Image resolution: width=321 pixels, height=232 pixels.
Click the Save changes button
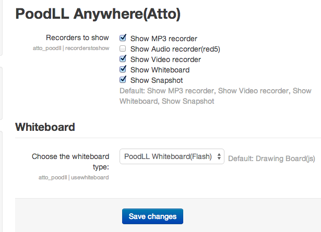(152, 216)
